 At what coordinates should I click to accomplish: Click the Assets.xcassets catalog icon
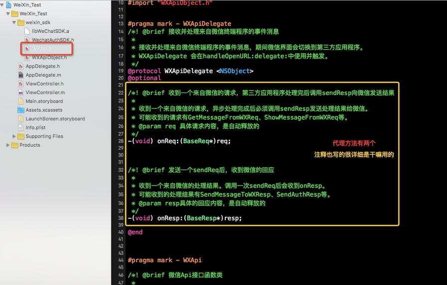[21, 110]
